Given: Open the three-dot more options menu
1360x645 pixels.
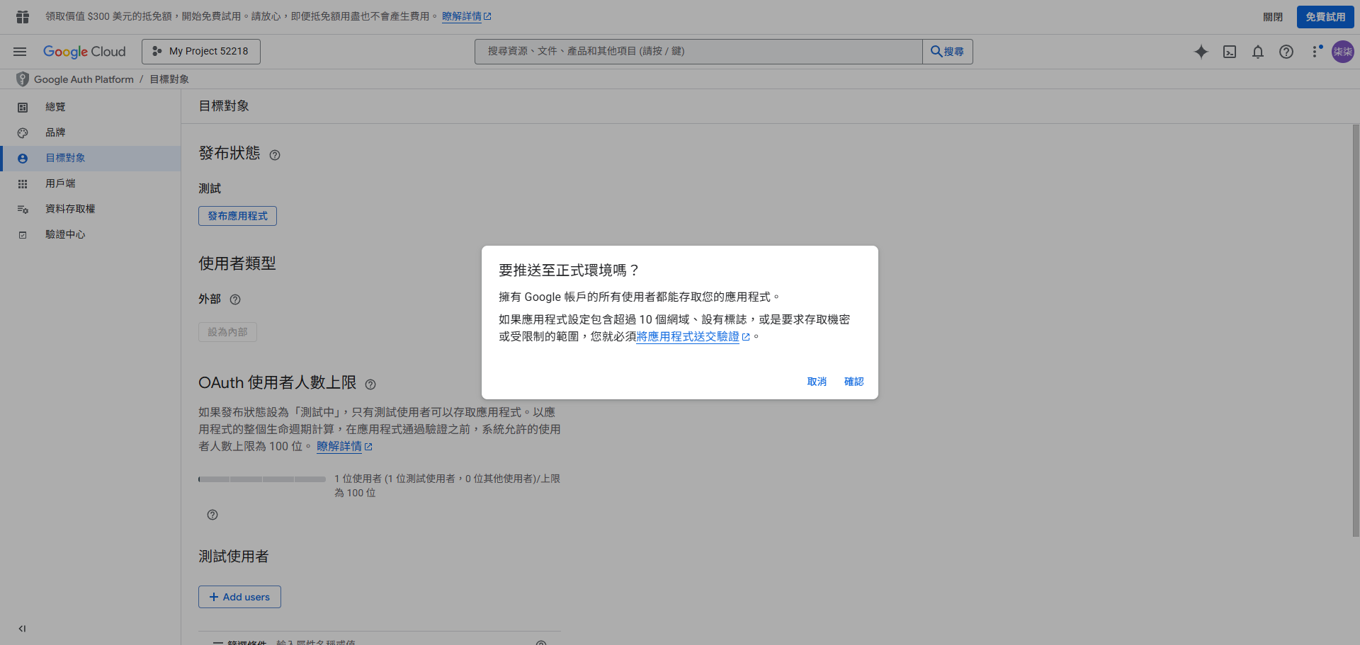Looking at the screenshot, I should (x=1316, y=52).
